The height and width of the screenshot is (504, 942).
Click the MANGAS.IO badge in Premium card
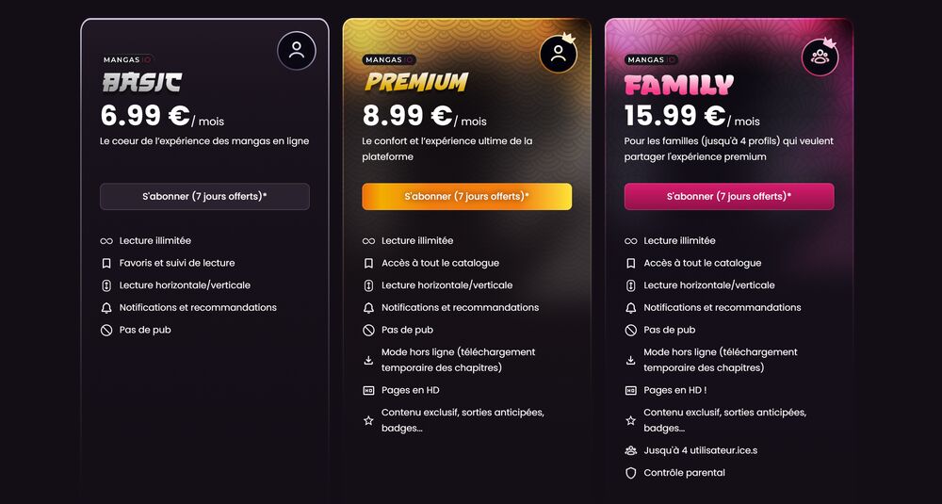coord(389,59)
